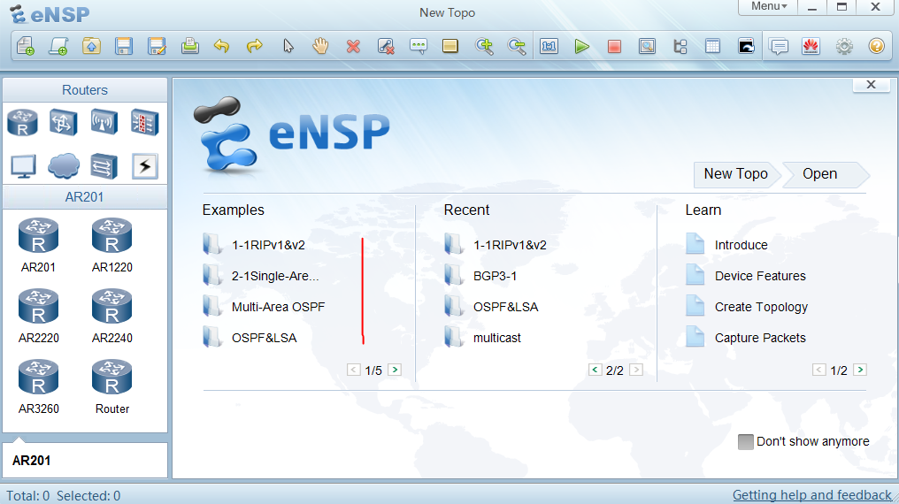The image size is (899, 504).
Task: Select Custom Devices category icon
Action: pos(104,166)
